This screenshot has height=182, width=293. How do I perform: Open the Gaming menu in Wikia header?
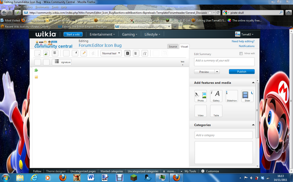(130, 34)
